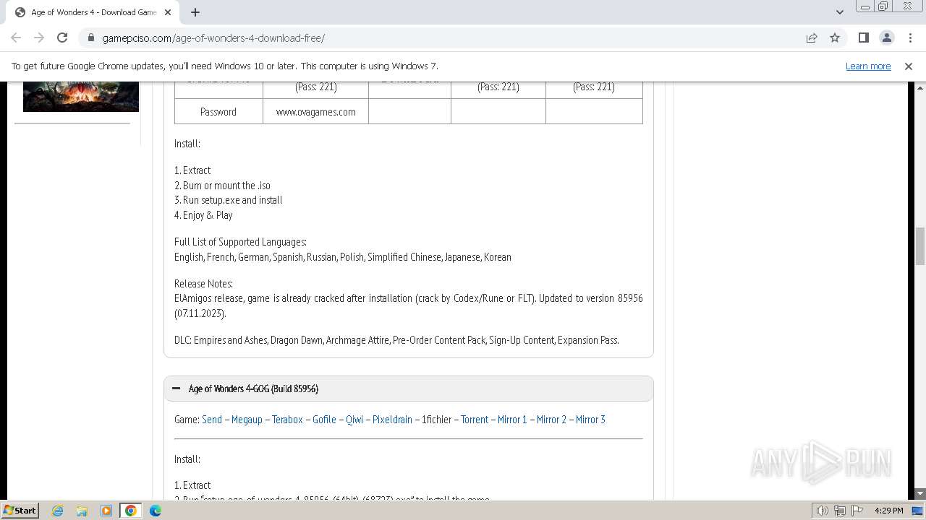Click the Windows Start button
This screenshot has width=926, height=520.
pos(20,510)
